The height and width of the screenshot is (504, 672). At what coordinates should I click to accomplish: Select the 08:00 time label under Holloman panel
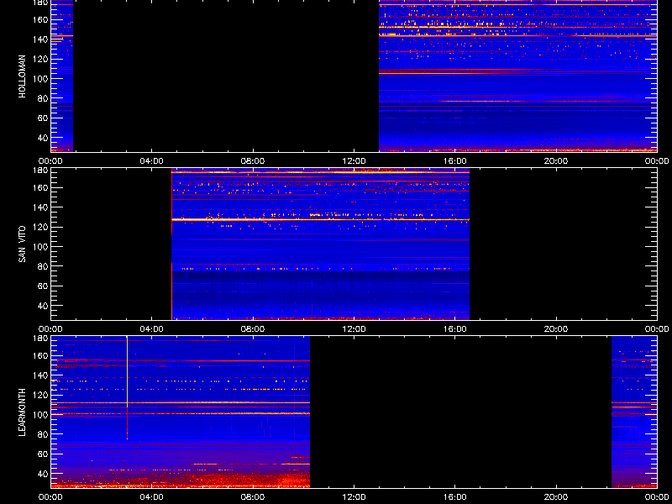pyautogui.click(x=253, y=161)
